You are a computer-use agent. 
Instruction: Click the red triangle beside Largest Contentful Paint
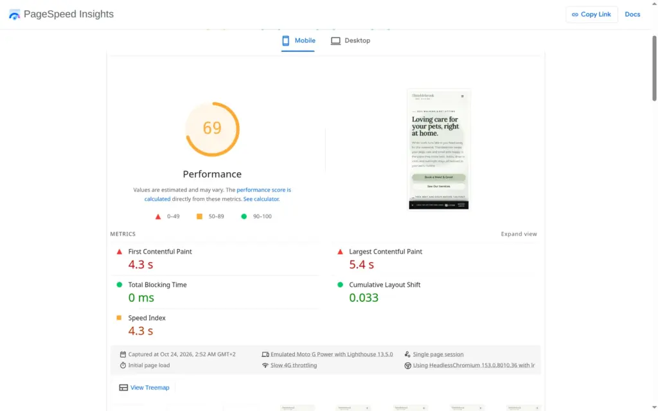340,252
